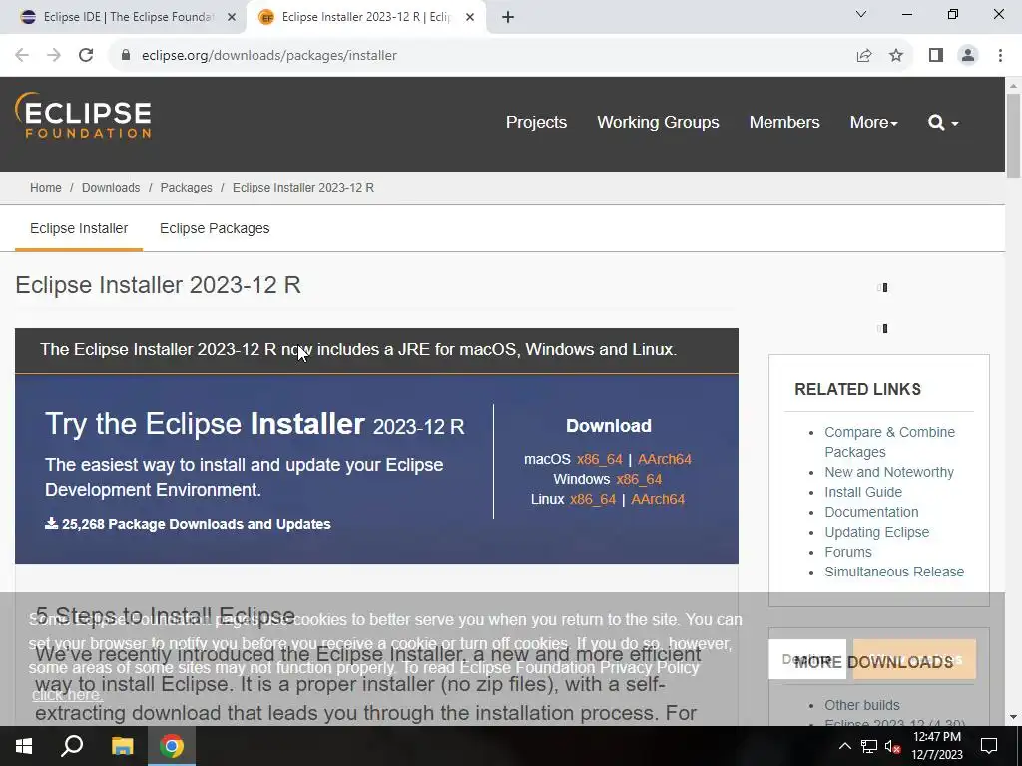Close the Eclipse Installer 2023-12 R tab
This screenshot has height=766, width=1022.
[x=470, y=17]
